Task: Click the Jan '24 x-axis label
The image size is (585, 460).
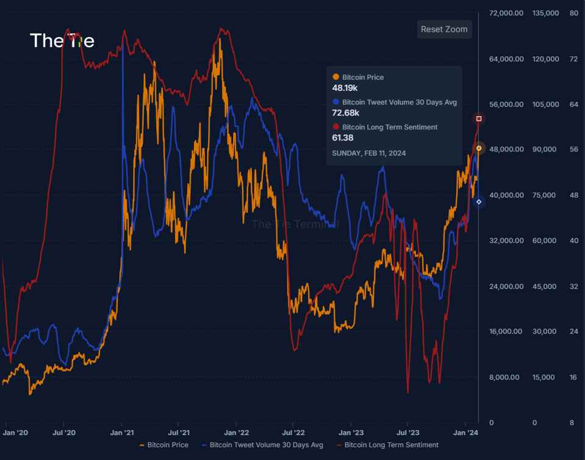Action: pos(465,433)
